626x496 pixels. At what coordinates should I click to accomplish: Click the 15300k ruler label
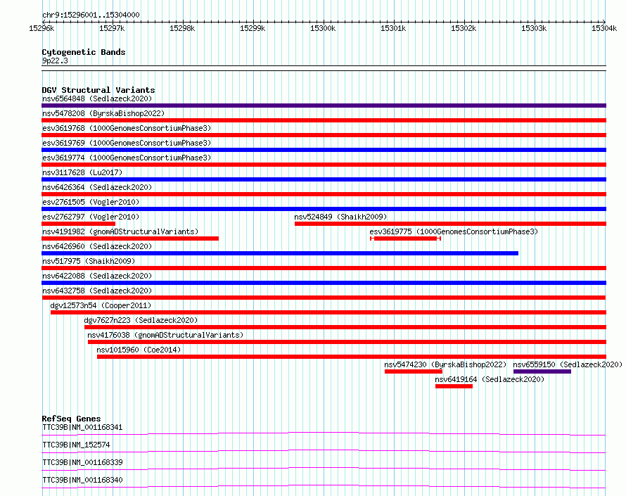click(323, 28)
